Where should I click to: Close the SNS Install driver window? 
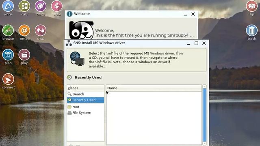tap(204, 43)
